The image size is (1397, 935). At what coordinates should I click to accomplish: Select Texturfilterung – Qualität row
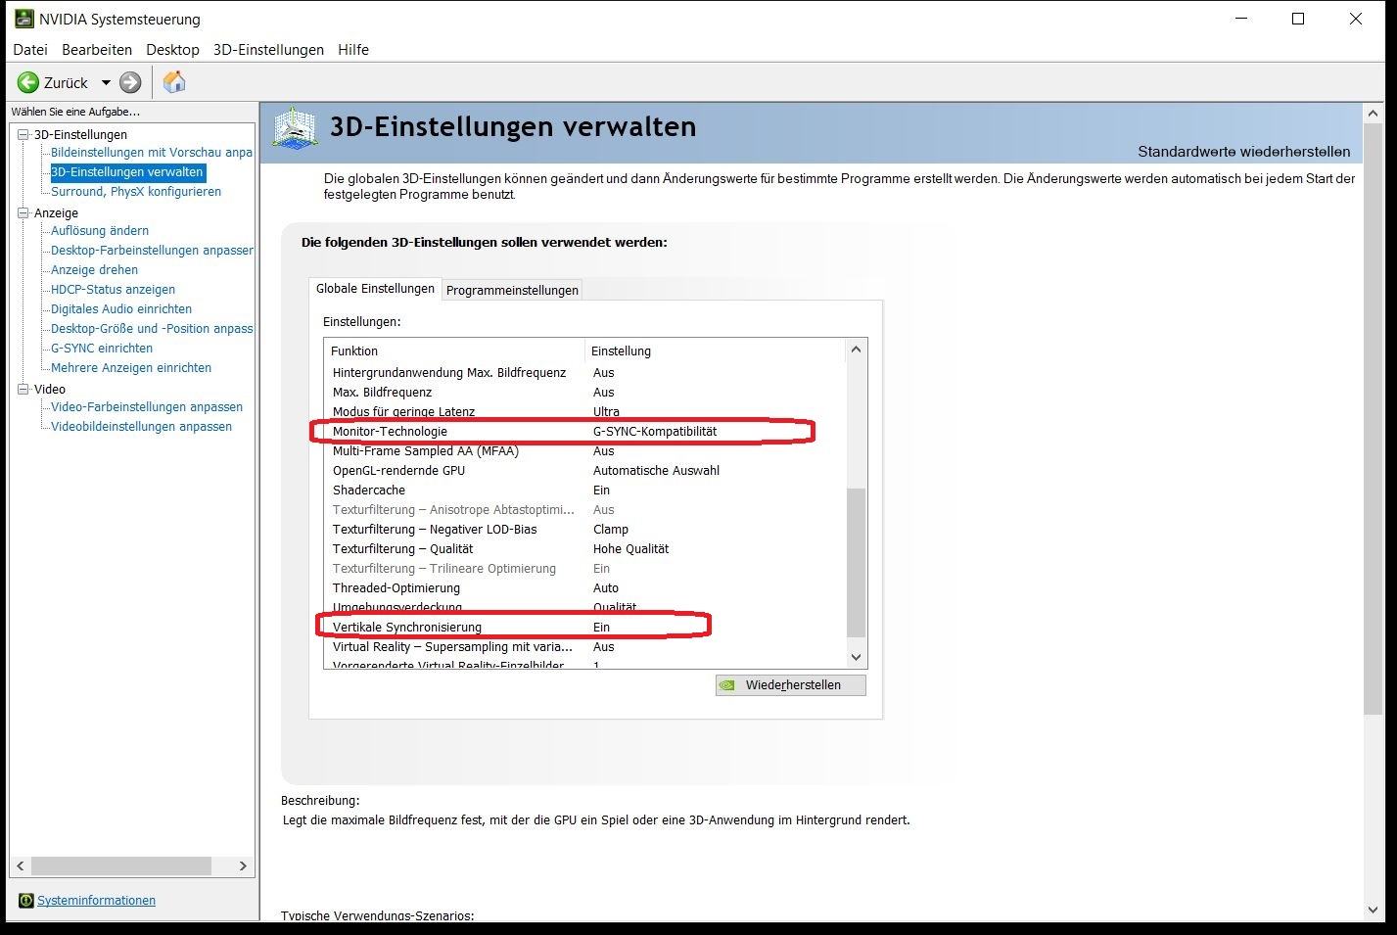point(584,549)
